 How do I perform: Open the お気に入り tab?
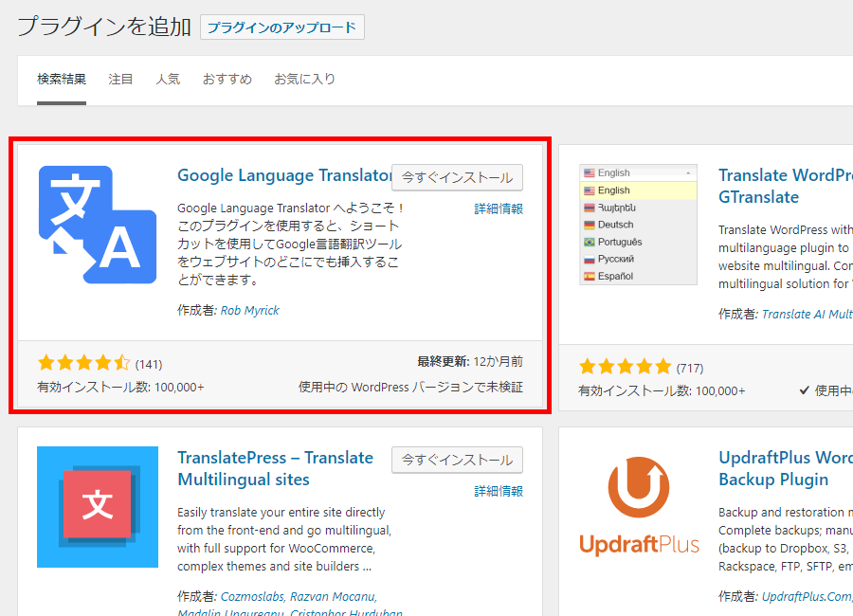pyautogui.click(x=304, y=80)
